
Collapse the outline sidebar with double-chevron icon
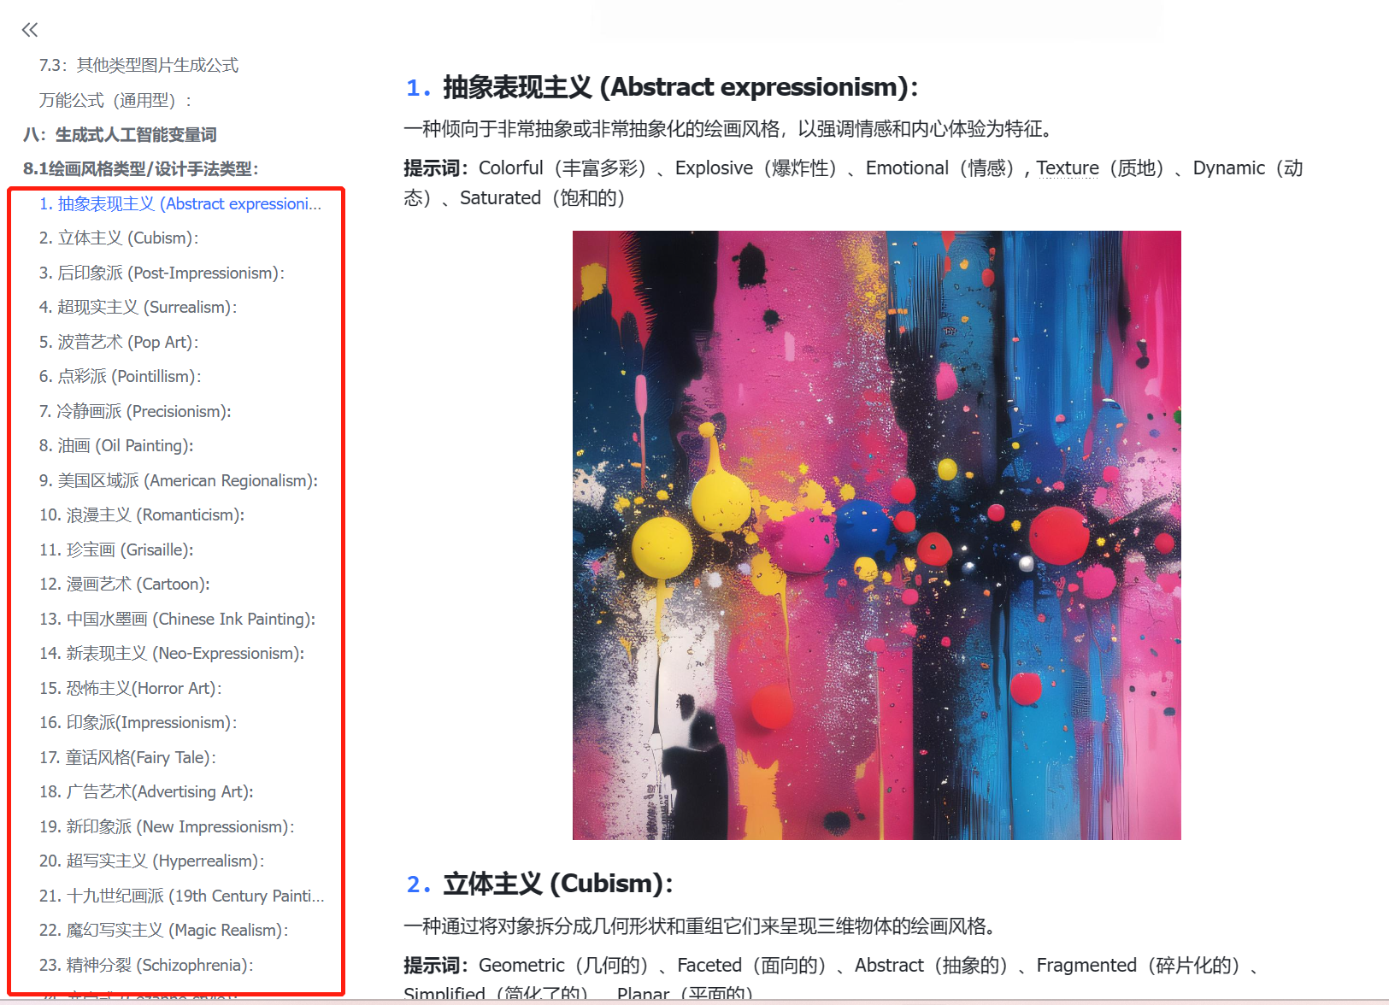(x=30, y=30)
